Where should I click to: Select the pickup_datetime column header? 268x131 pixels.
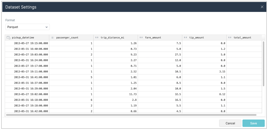pos(27,38)
